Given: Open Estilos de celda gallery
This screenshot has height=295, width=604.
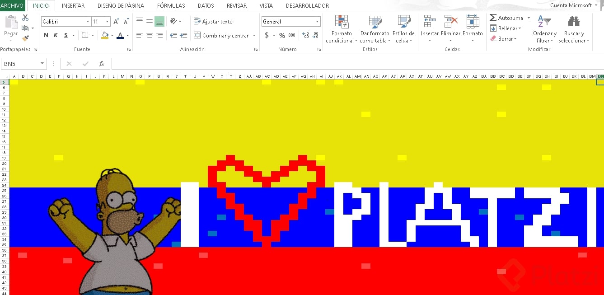Looking at the screenshot, I should [403, 29].
